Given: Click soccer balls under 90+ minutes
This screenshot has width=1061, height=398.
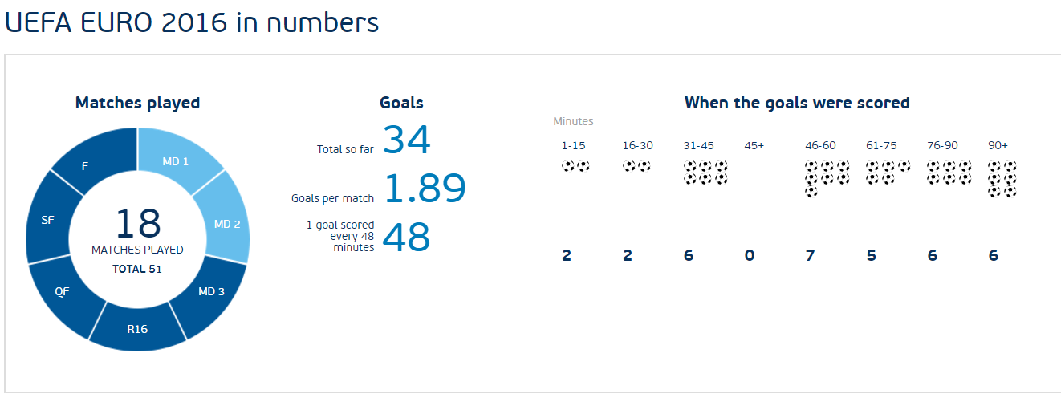Looking at the screenshot, I should 1003,178.
